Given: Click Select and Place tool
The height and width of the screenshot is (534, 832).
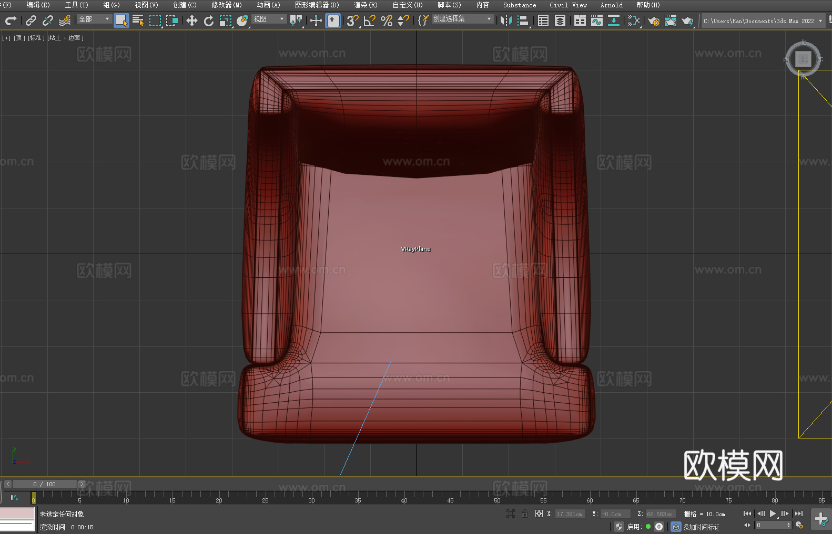Looking at the screenshot, I should pos(242,20).
